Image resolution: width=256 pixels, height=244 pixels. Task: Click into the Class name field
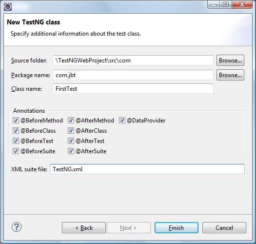click(x=133, y=89)
